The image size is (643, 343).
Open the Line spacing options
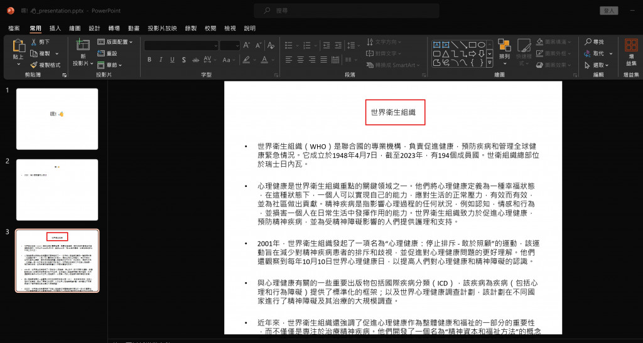click(x=353, y=45)
